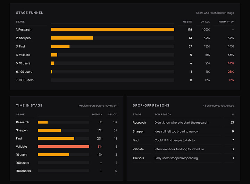Click the 5% of-all value for Validate
This screenshot has width=250, height=184.
tap(207, 55)
